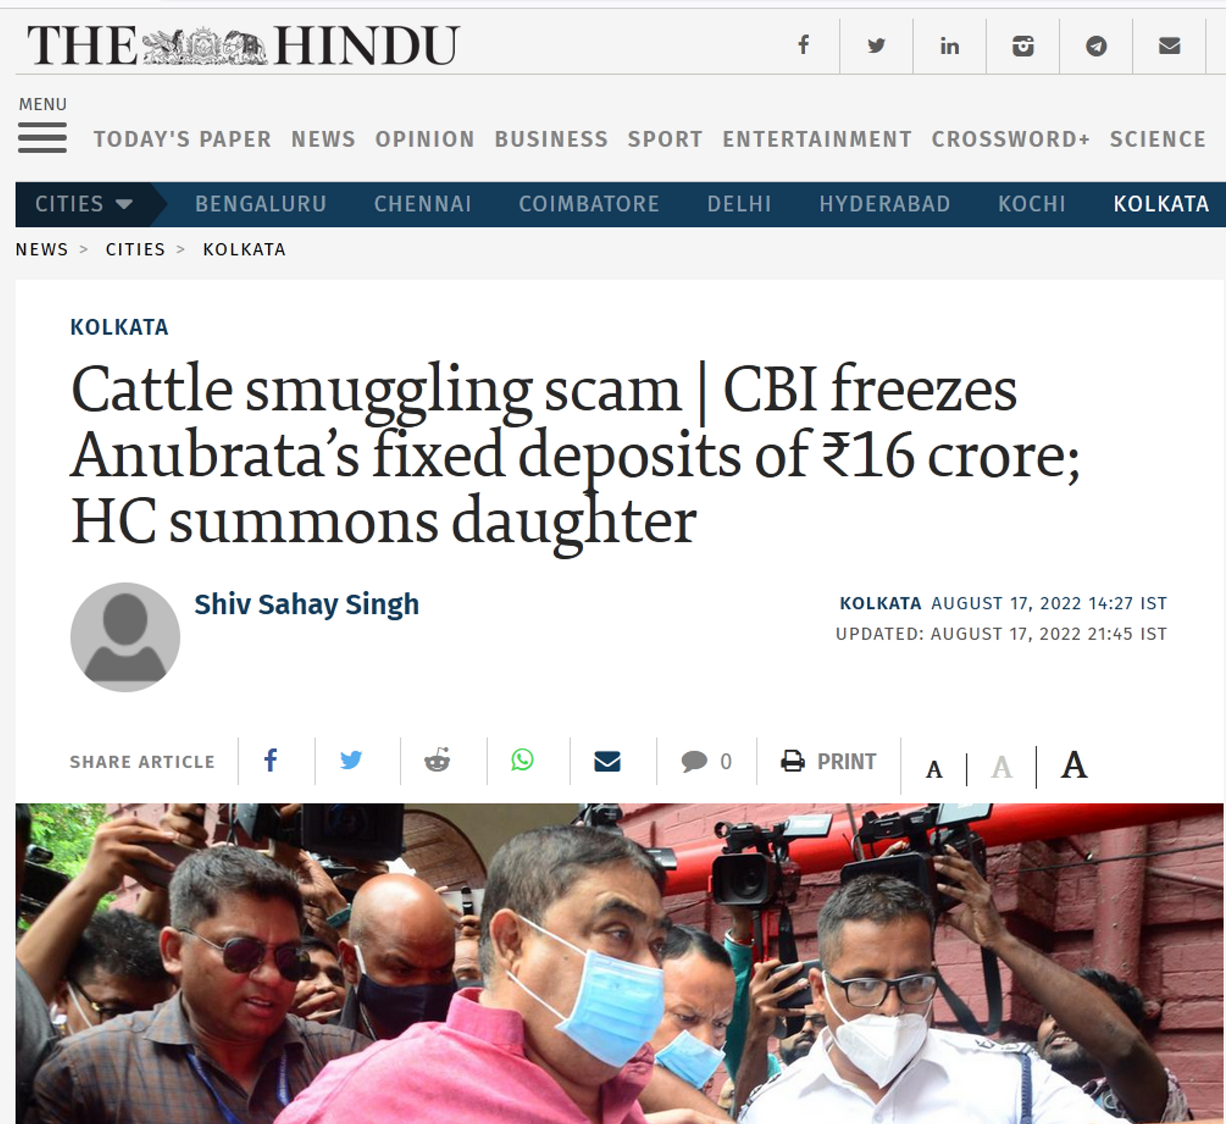Open Telegram icon in header
1226x1124 pixels.
click(1096, 46)
